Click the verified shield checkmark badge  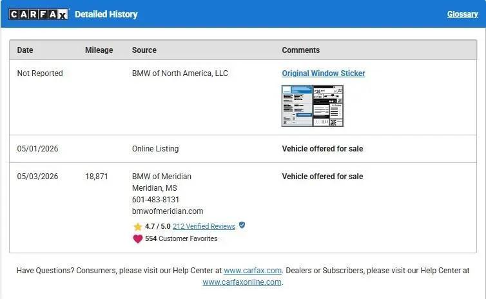pyautogui.click(x=242, y=226)
